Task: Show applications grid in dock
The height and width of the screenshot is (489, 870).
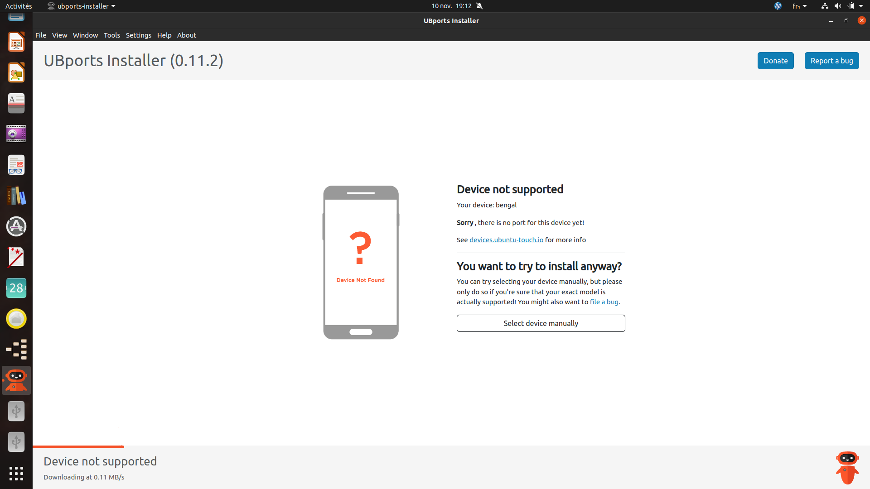Action: [16, 473]
